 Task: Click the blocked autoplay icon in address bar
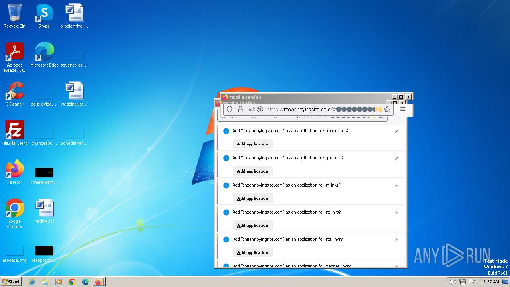[x=260, y=109]
